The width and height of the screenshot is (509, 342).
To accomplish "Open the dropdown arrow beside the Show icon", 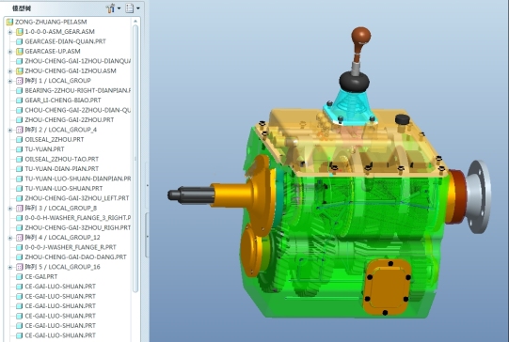I will pyautogui.click(x=138, y=8).
